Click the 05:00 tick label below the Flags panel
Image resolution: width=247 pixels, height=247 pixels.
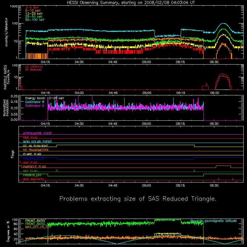tap(147, 186)
